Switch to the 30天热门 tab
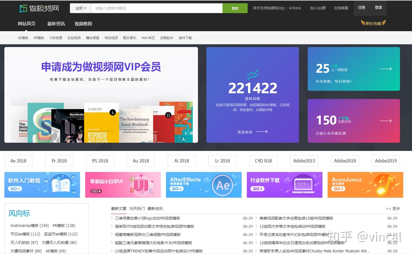 (x=137, y=209)
